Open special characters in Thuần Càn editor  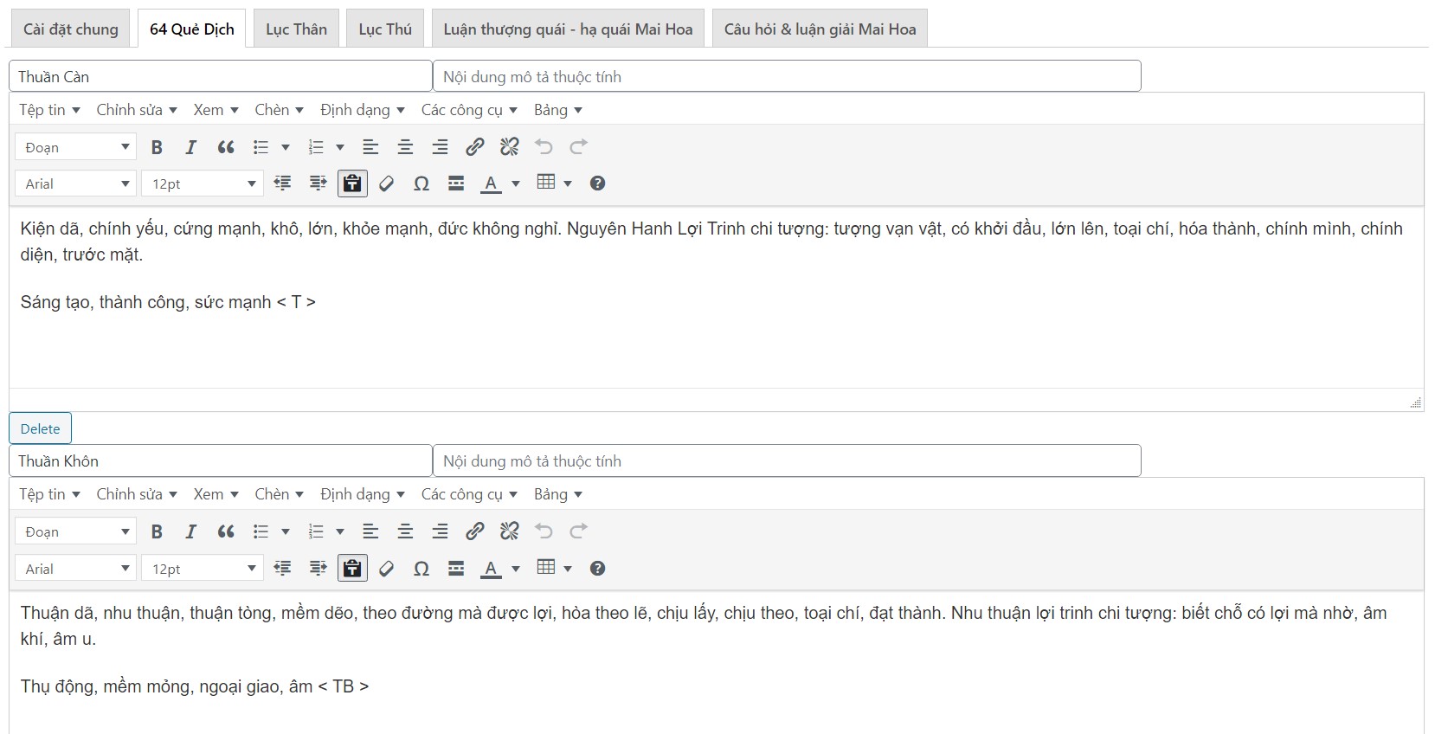pyautogui.click(x=421, y=183)
